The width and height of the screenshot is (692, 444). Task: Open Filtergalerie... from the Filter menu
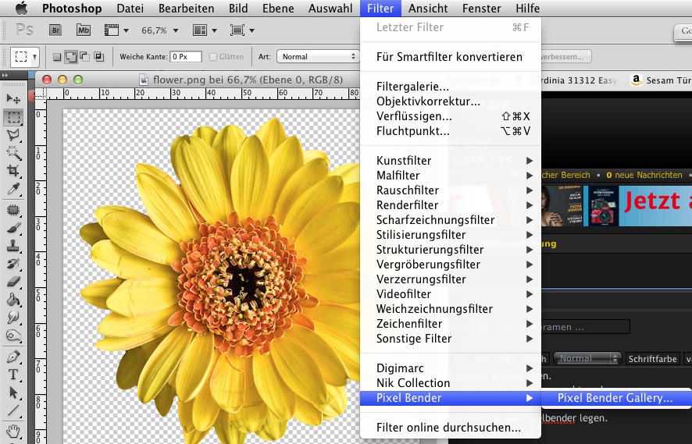(412, 87)
